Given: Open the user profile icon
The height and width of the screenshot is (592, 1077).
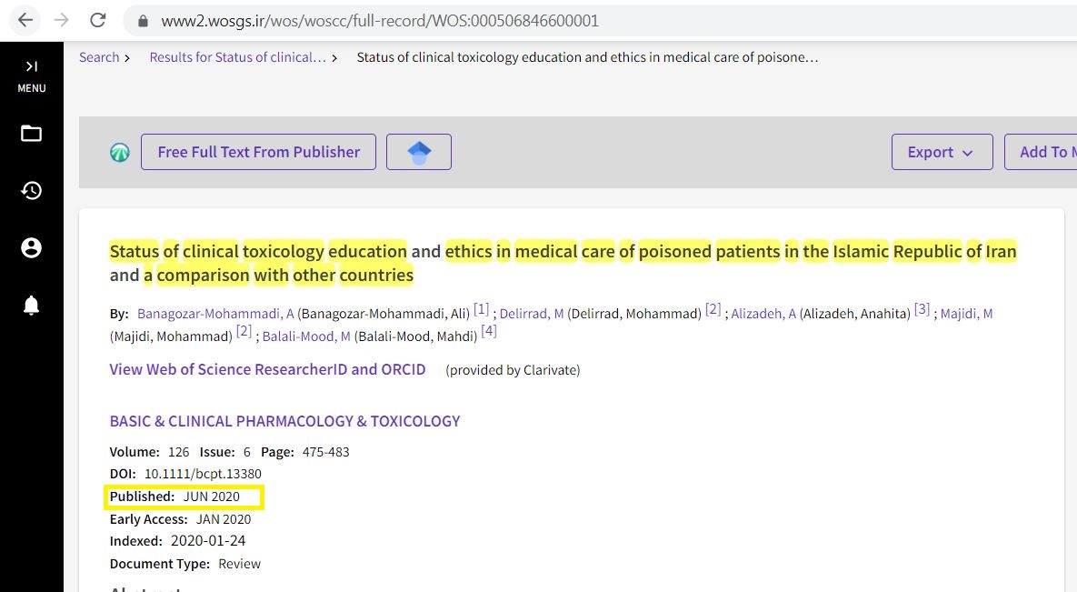Looking at the screenshot, I should [32, 247].
